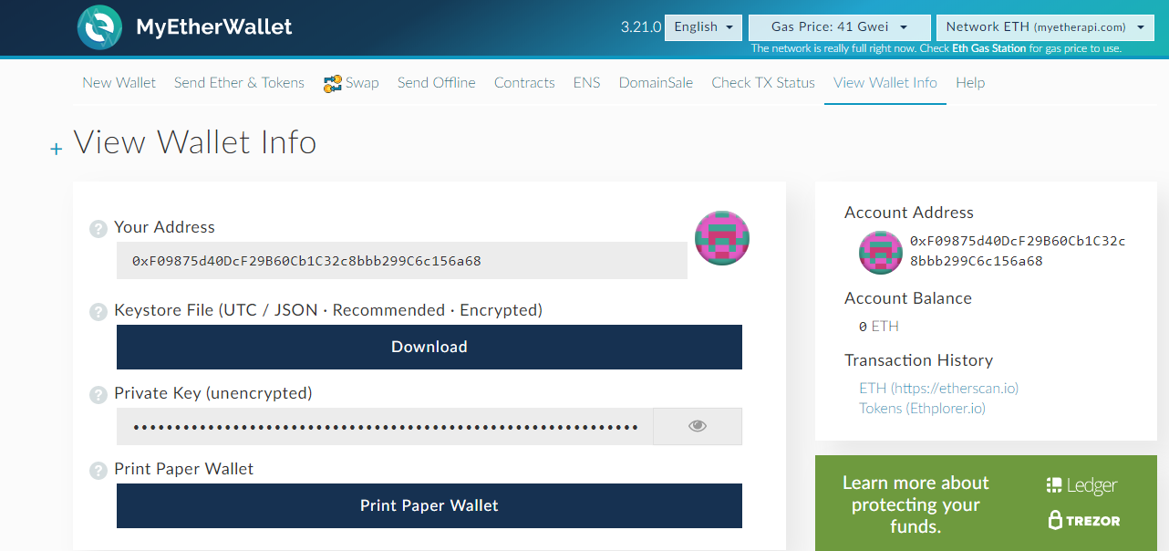Viewport: 1169px width, 551px height.
Task: Expand the plus sign beside View Wallet Info
Action: click(57, 148)
